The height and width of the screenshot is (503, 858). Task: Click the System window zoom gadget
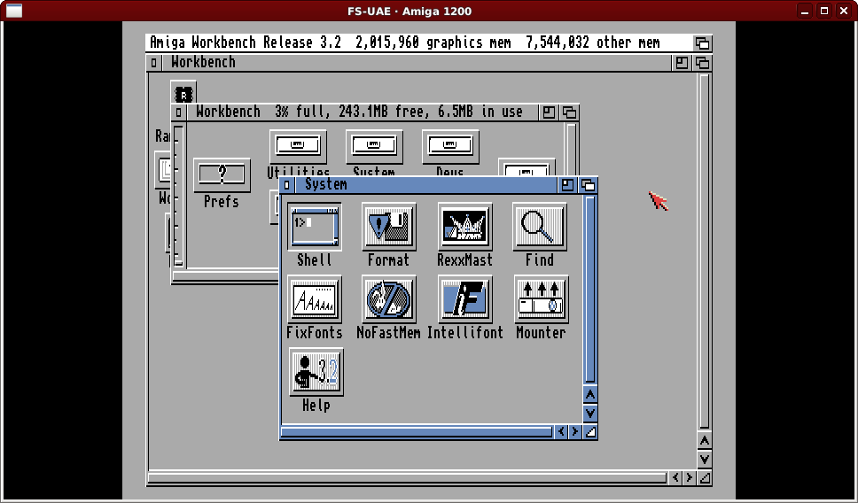[x=567, y=185]
